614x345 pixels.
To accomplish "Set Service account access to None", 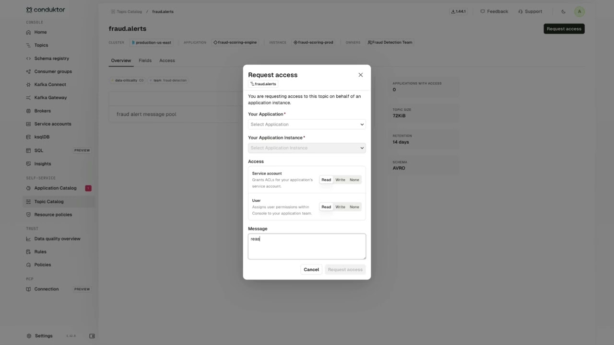I will click(x=354, y=180).
